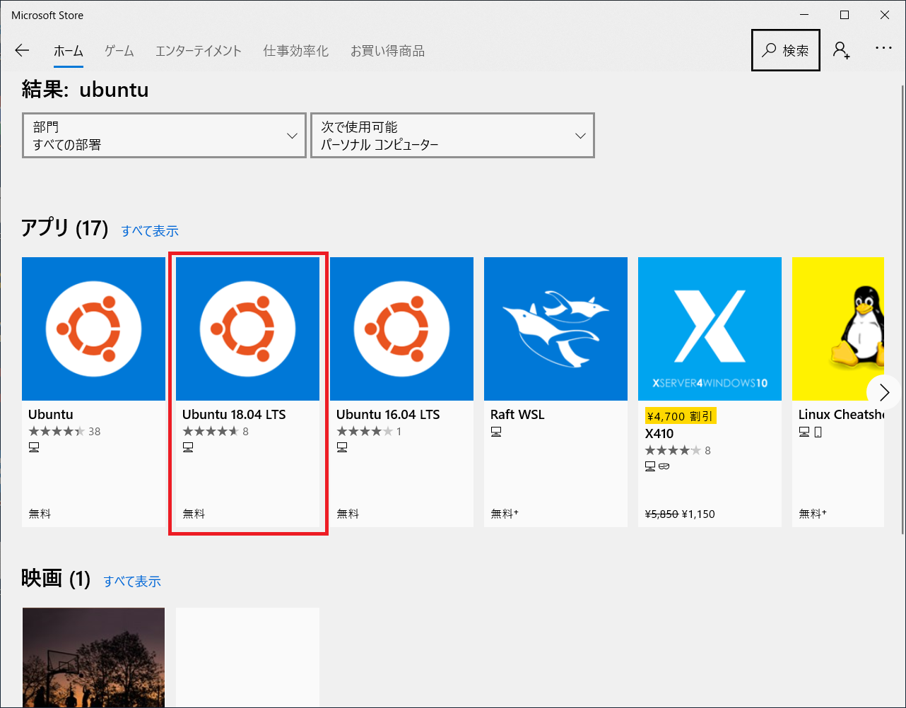Viewport: 906px width, 708px height.
Task: Switch to the ホーム tab
Action: [69, 51]
